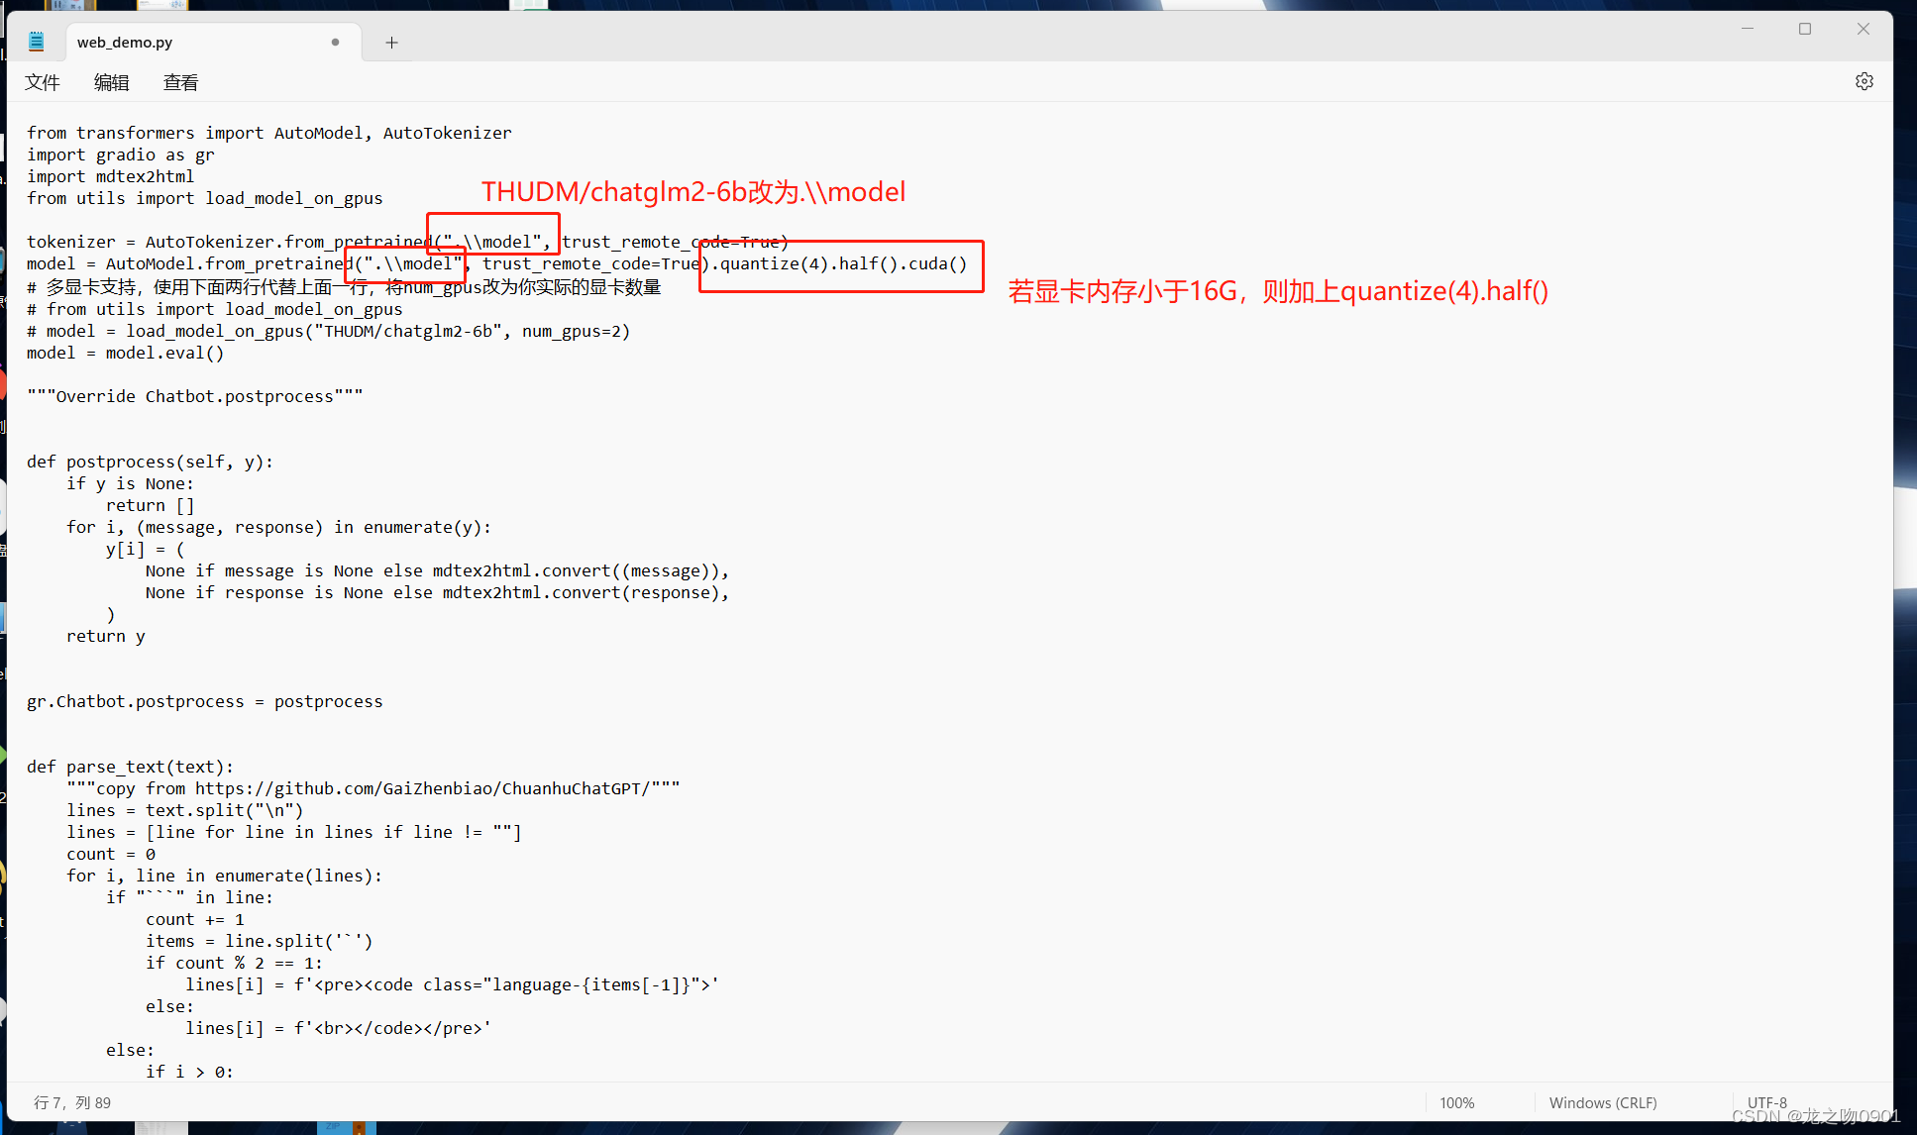Click the line 'count = 0'
Image resolution: width=1917 pixels, height=1135 pixels.
pos(110,854)
